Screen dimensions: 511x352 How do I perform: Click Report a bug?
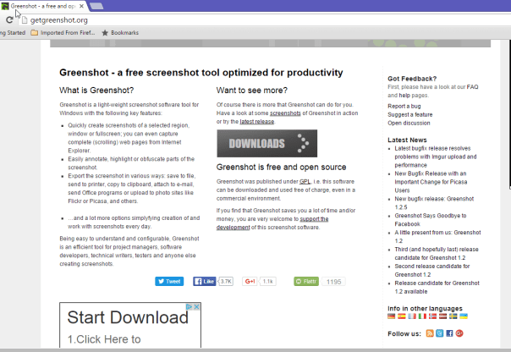404,107
